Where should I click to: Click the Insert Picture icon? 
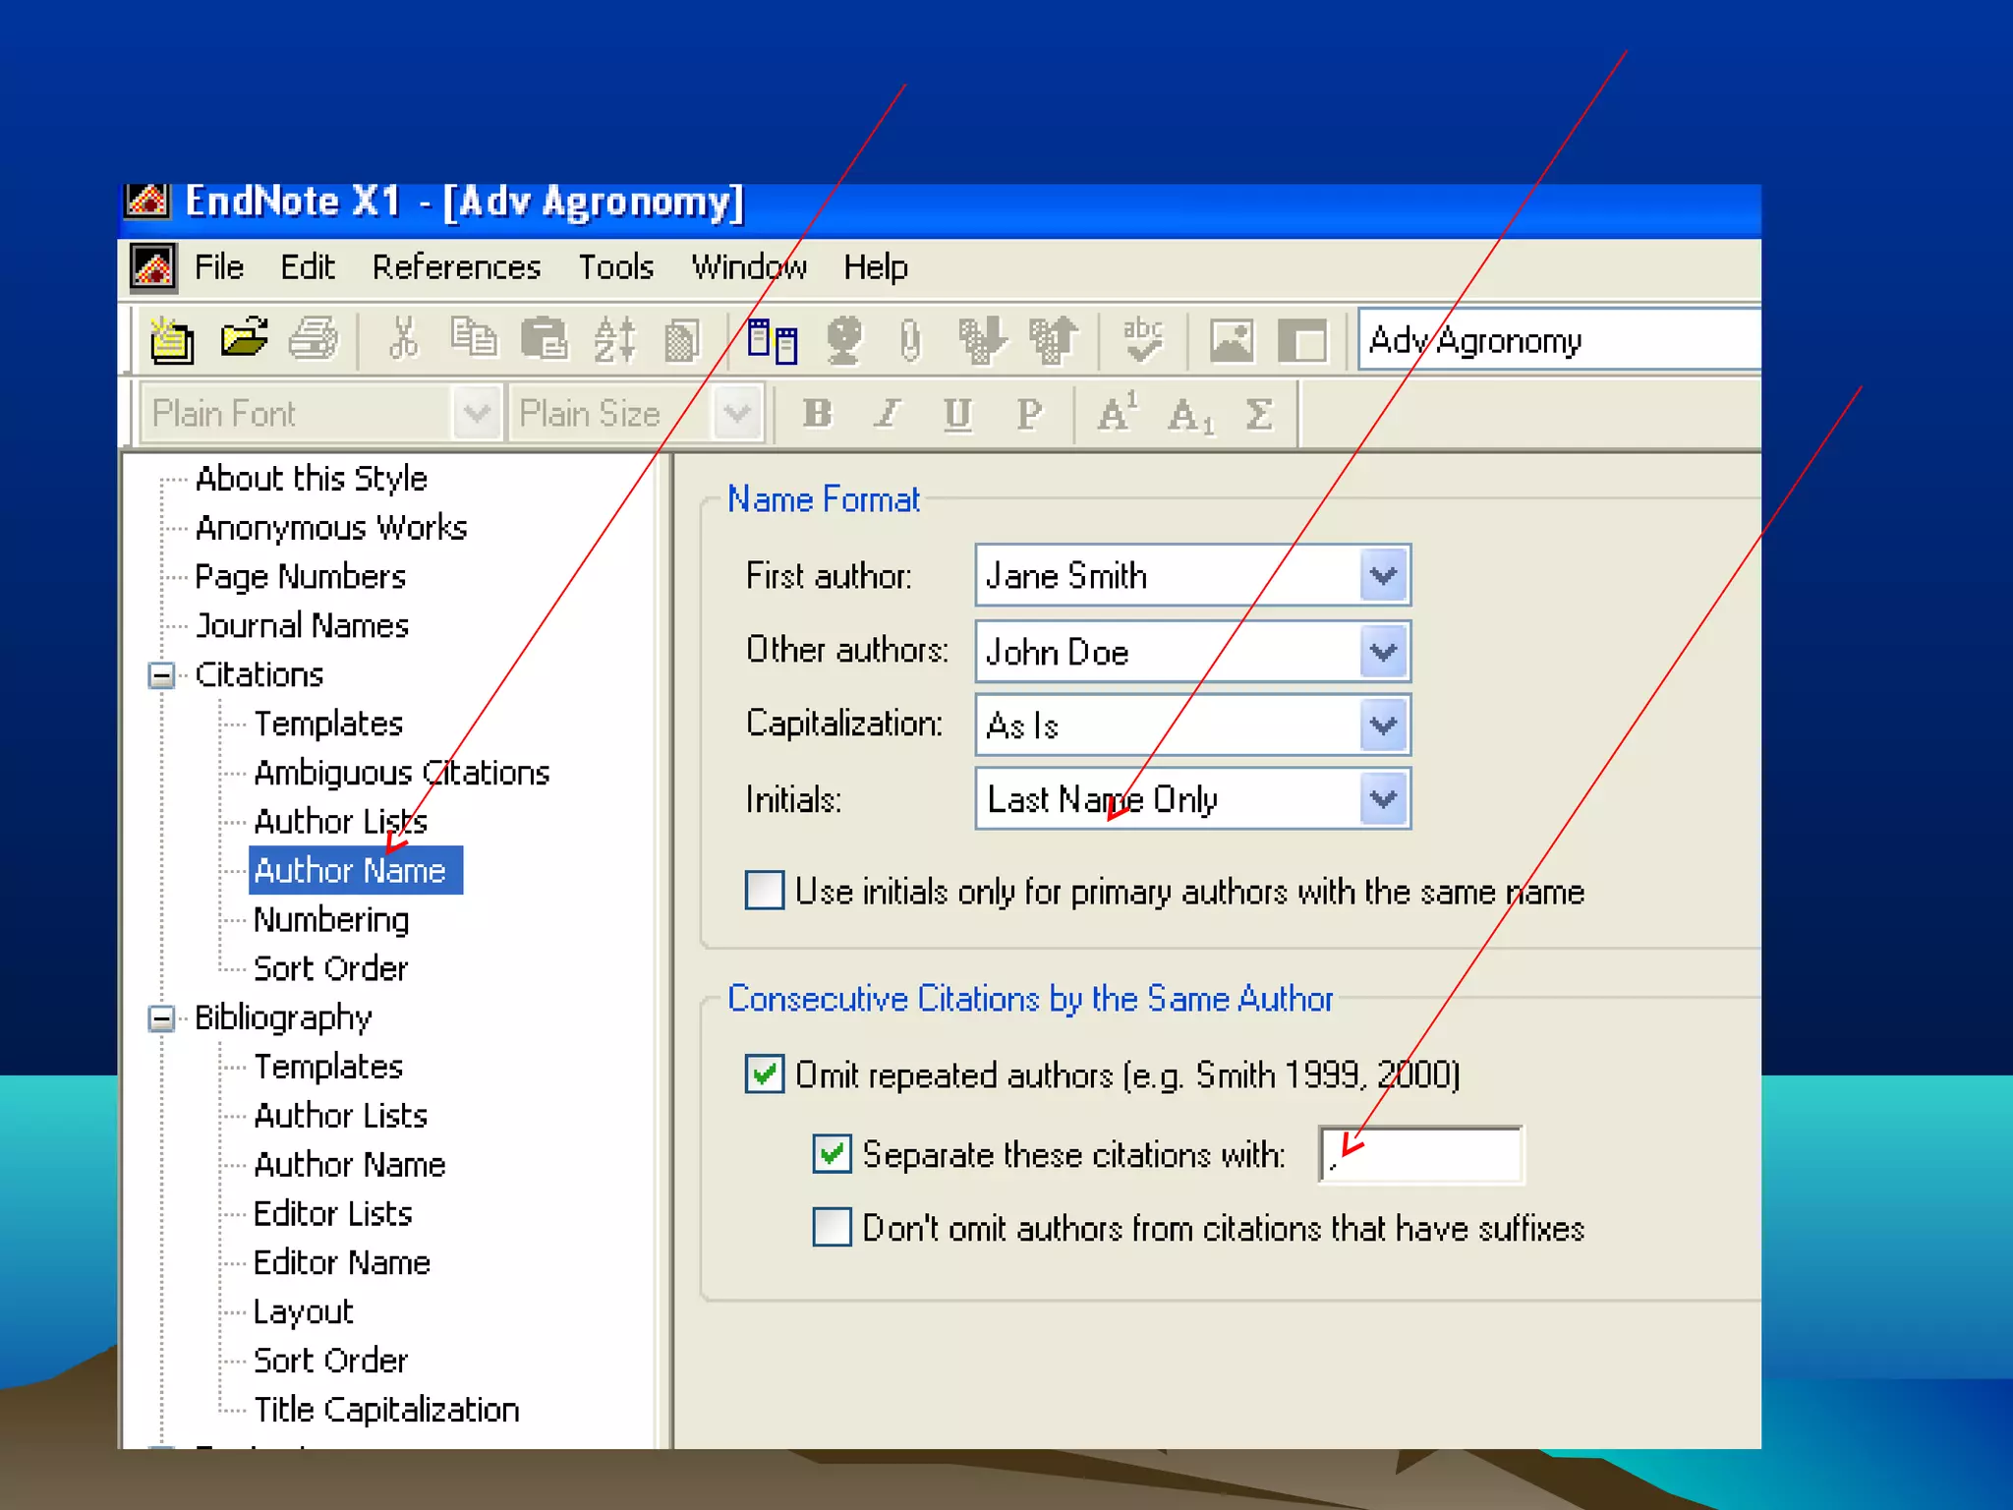(1231, 340)
